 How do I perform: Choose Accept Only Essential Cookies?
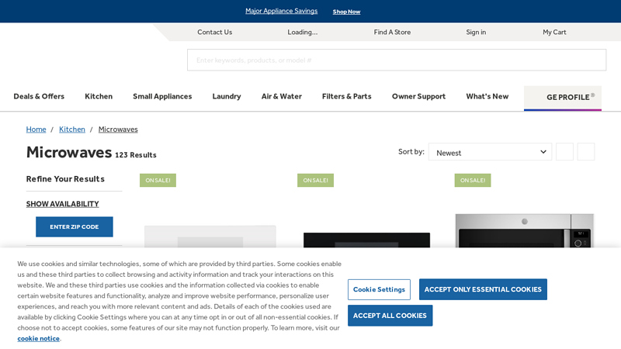(x=483, y=289)
